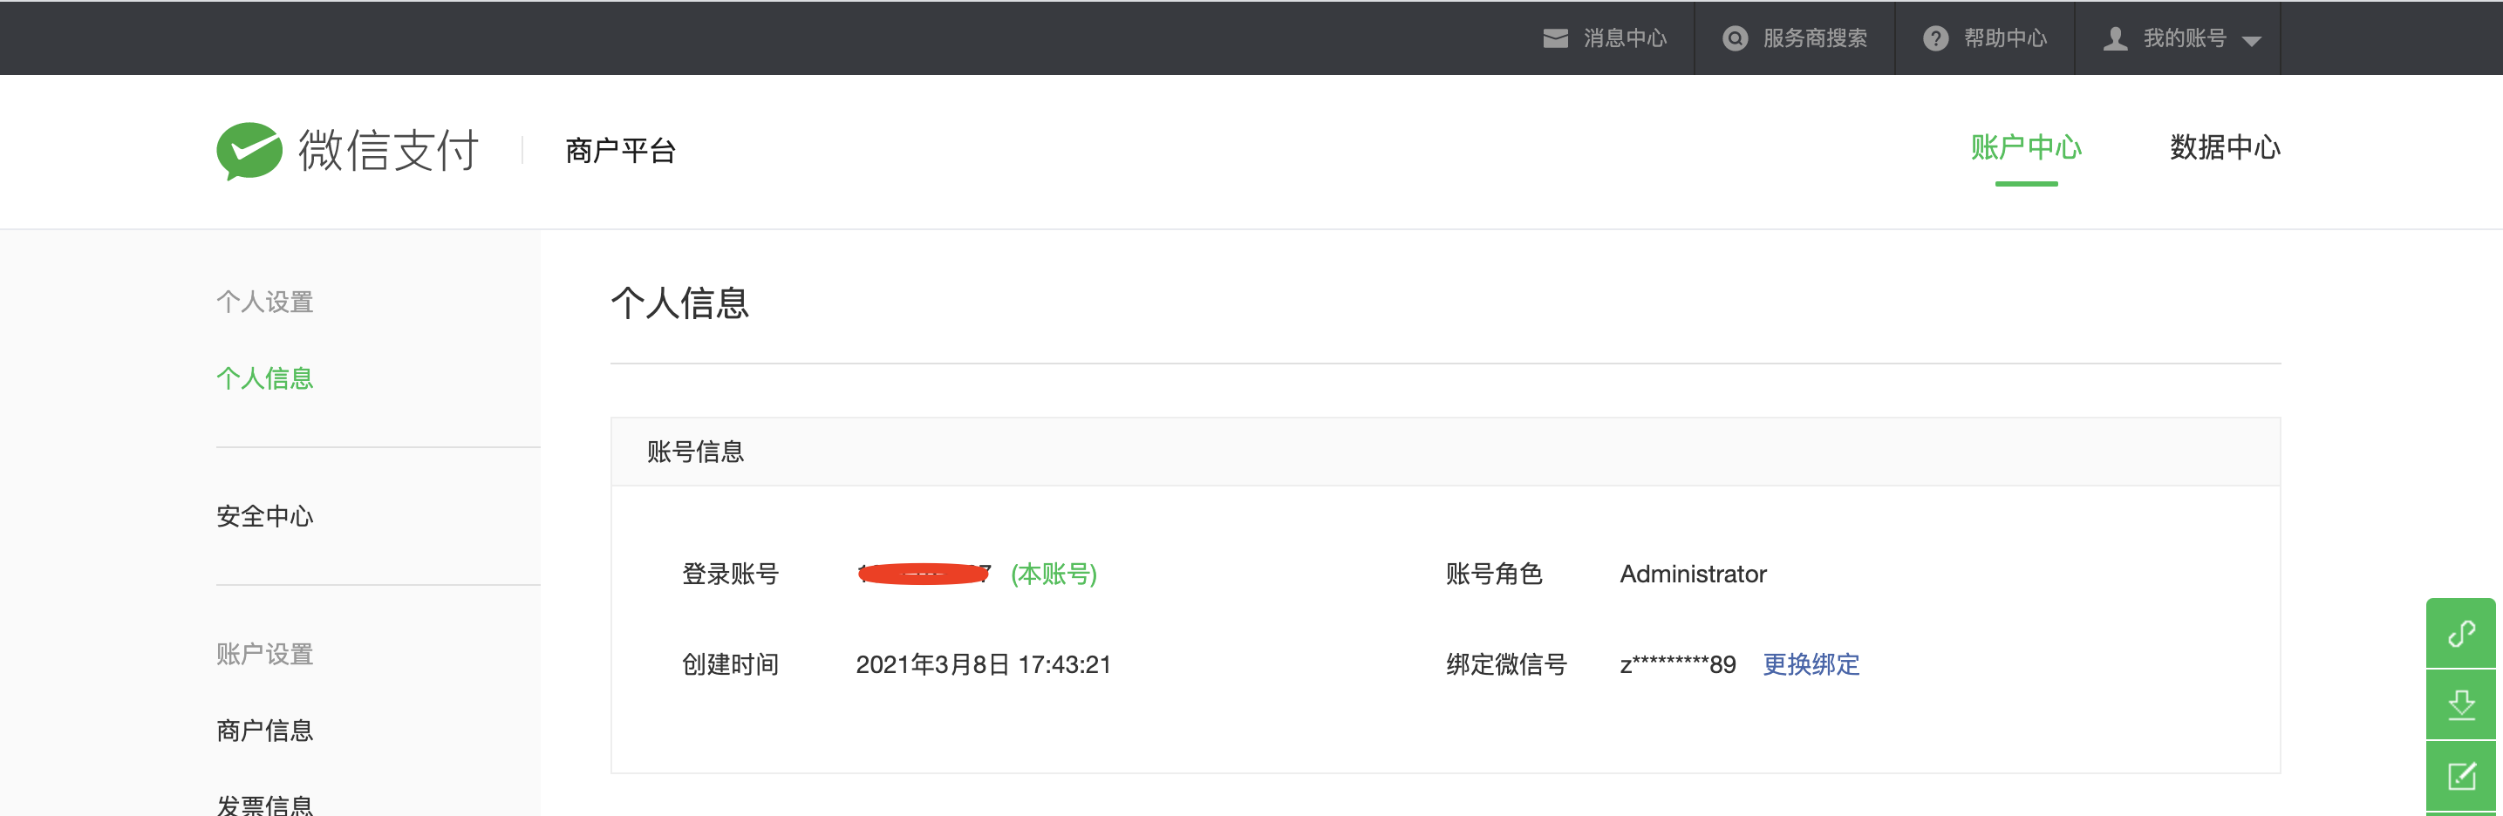Click the creation time 2021年3月8日 17:43:21

(984, 664)
